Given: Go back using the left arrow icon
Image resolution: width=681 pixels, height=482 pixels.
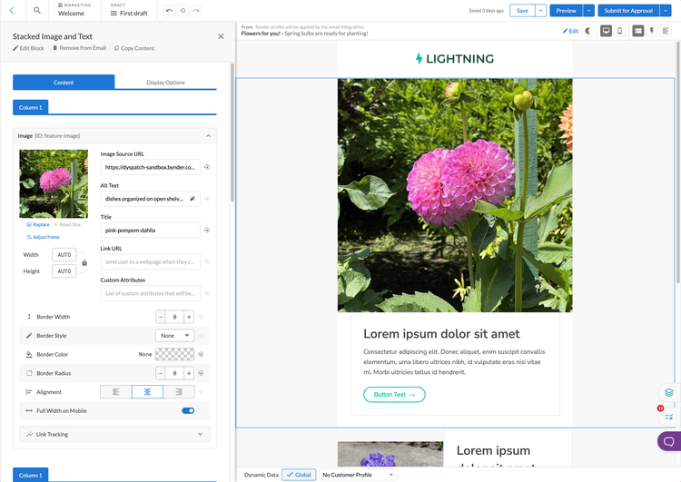Looking at the screenshot, I should tap(12, 10).
